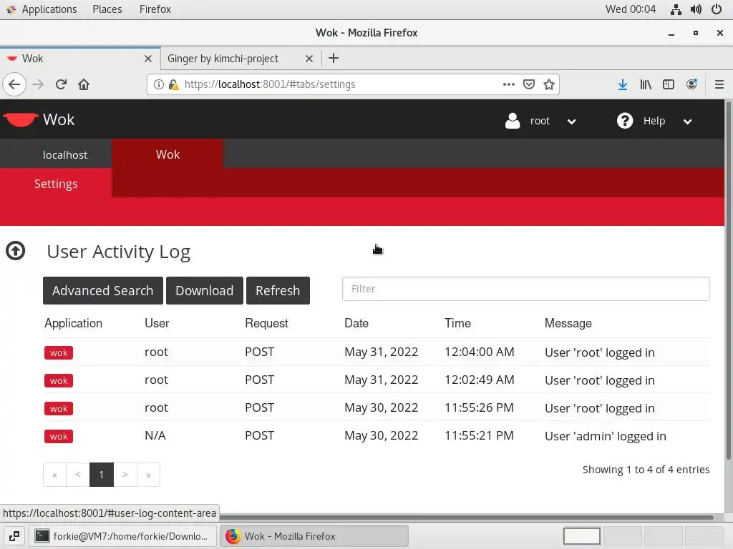Collapse User Activity Log with up-arrow icon
Screen dimensions: 733x549
pyautogui.click(x=16, y=251)
